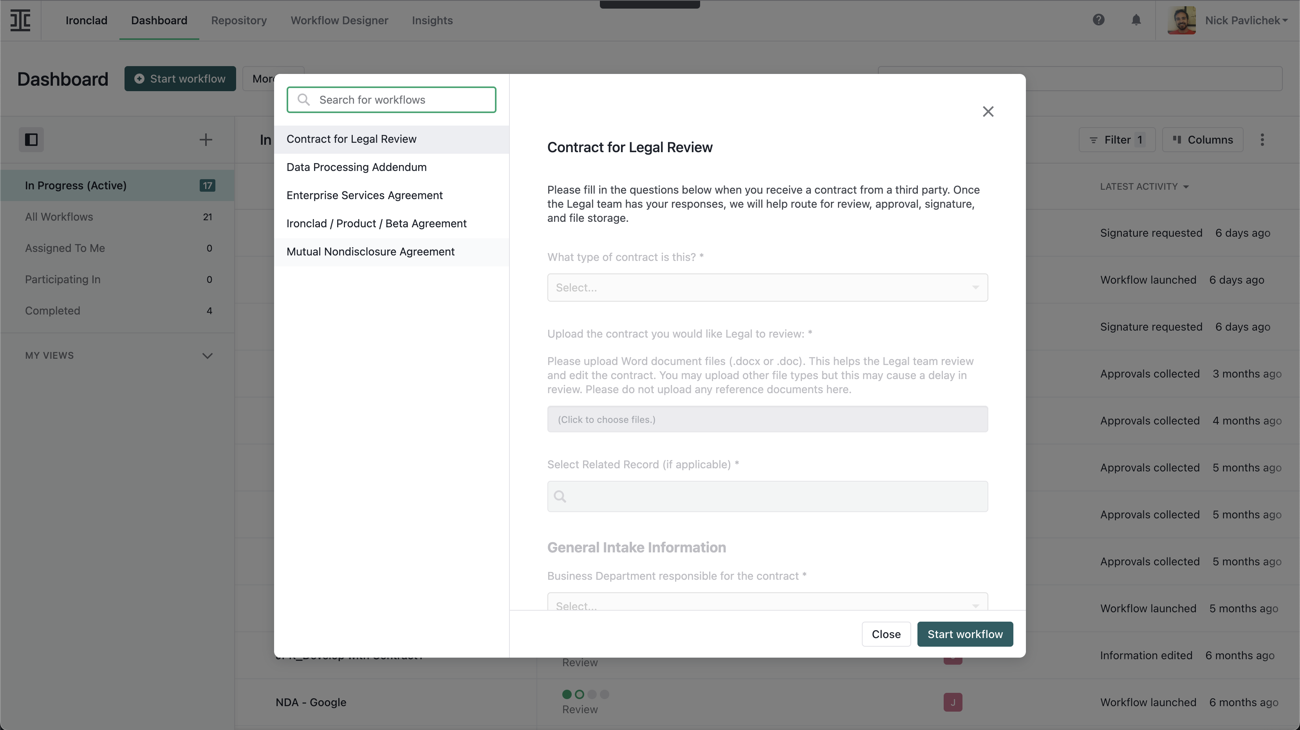The height and width of the screenshot is (730, 1300).
Task: Open the notifications bell
Action: pos(1136,20)
